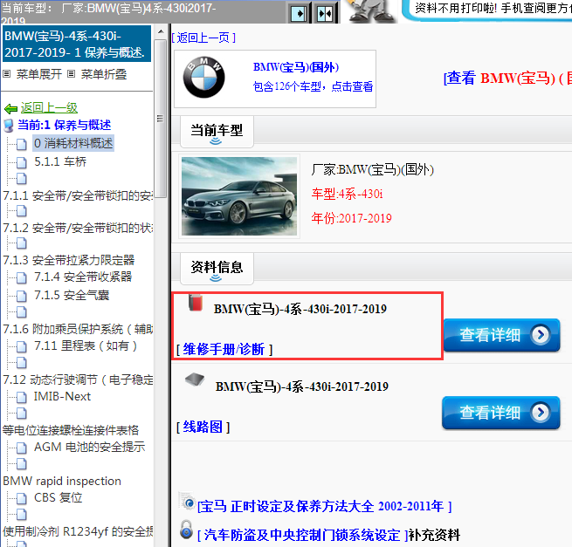Click the document icon beside 0 消耗材料概述
This screenshot has width=572, height=547.
(22, 144)
